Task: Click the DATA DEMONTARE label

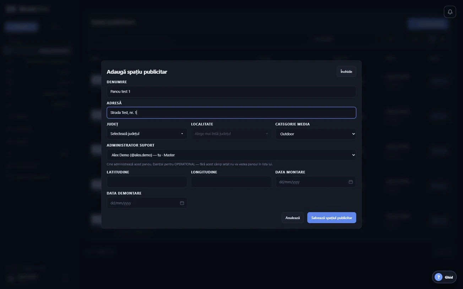Action: point(124,193)
